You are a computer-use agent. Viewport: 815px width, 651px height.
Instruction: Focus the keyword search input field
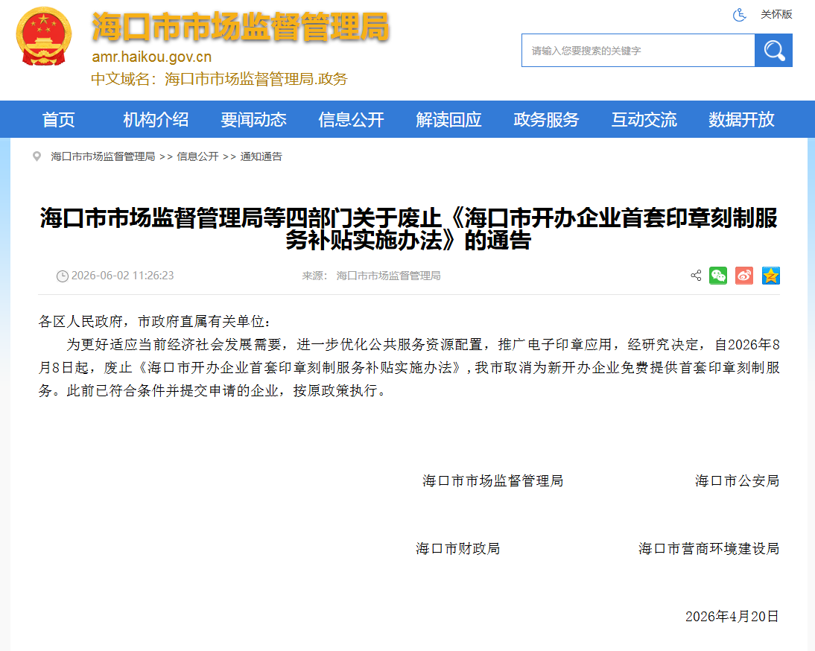tap(638, 51)
